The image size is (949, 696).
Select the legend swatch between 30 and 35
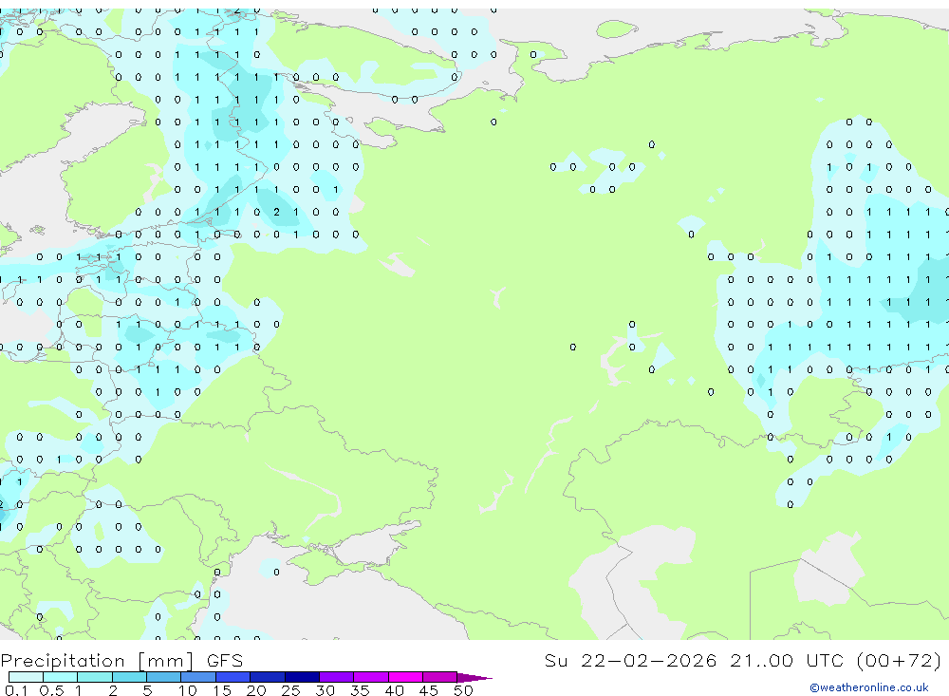337,677
